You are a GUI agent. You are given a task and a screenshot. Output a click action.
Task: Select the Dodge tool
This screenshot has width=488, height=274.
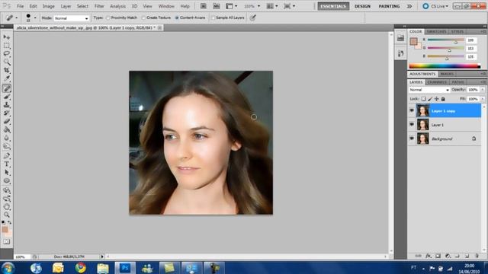click(7, 146)
